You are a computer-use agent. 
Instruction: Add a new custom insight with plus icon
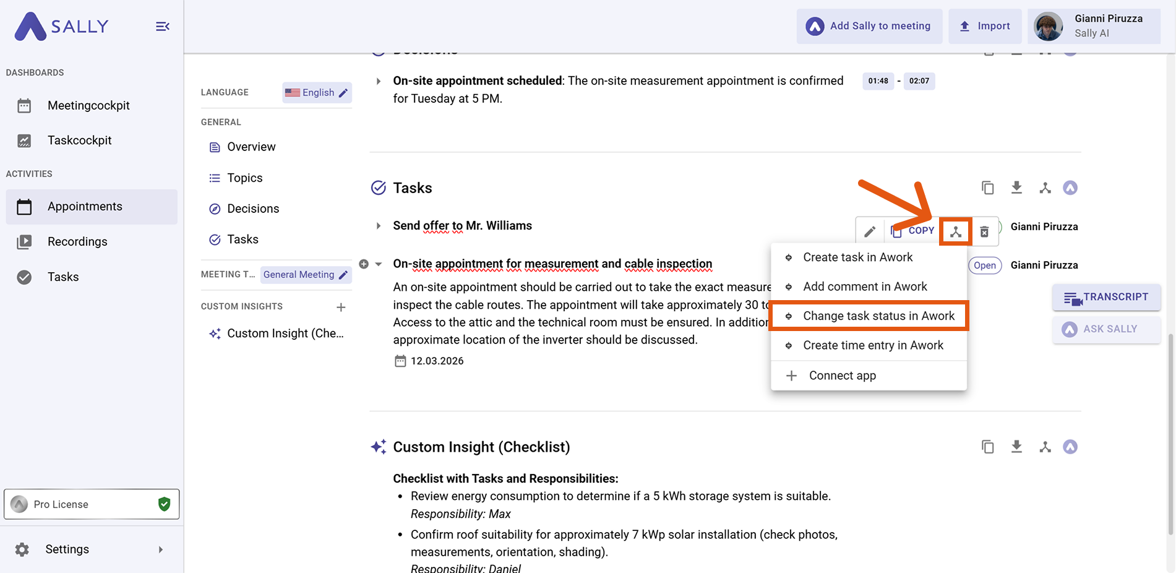tap(341, 307)
